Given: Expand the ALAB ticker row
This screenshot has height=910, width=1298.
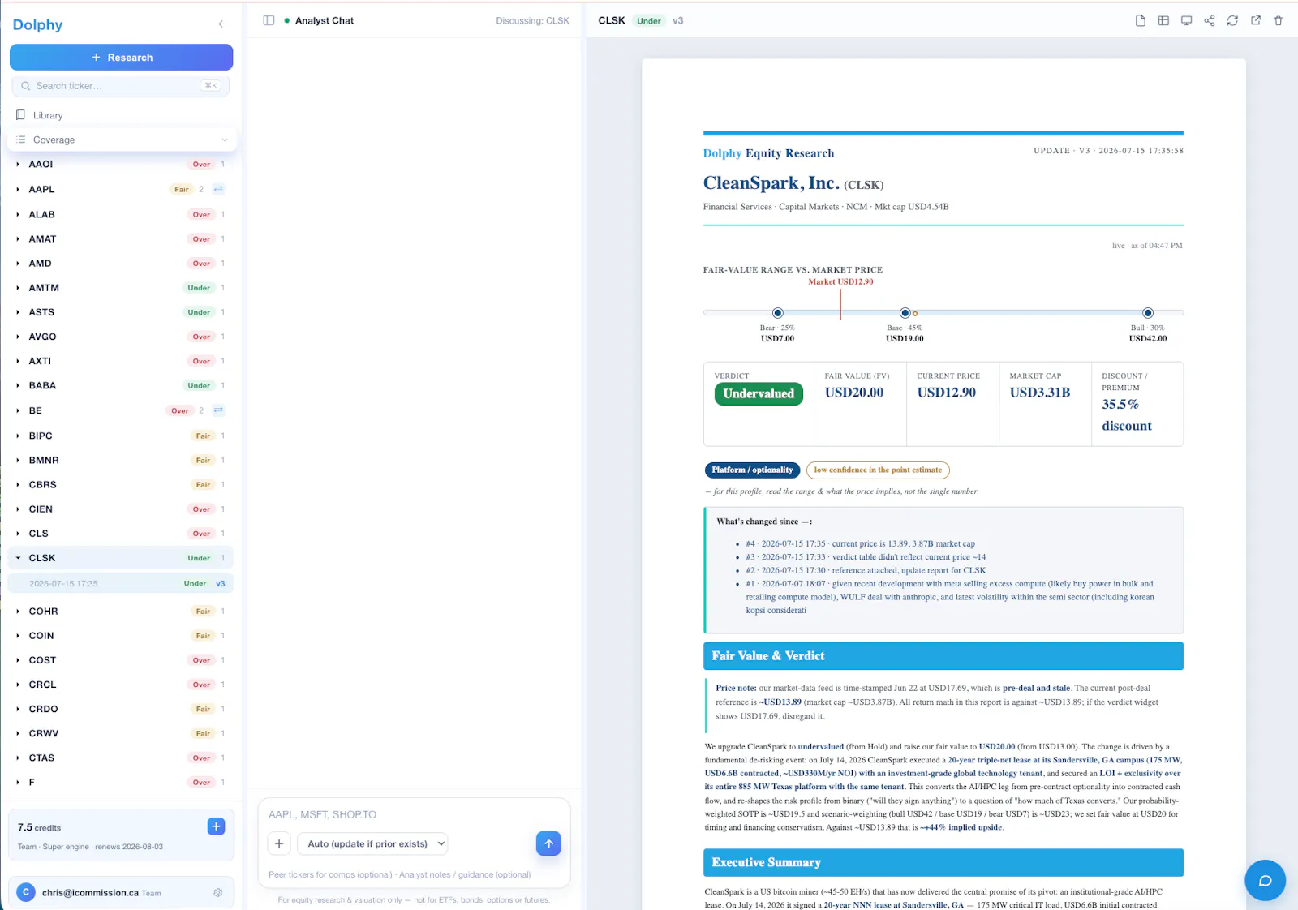Looking at the screenshot, I should (18, 214).
